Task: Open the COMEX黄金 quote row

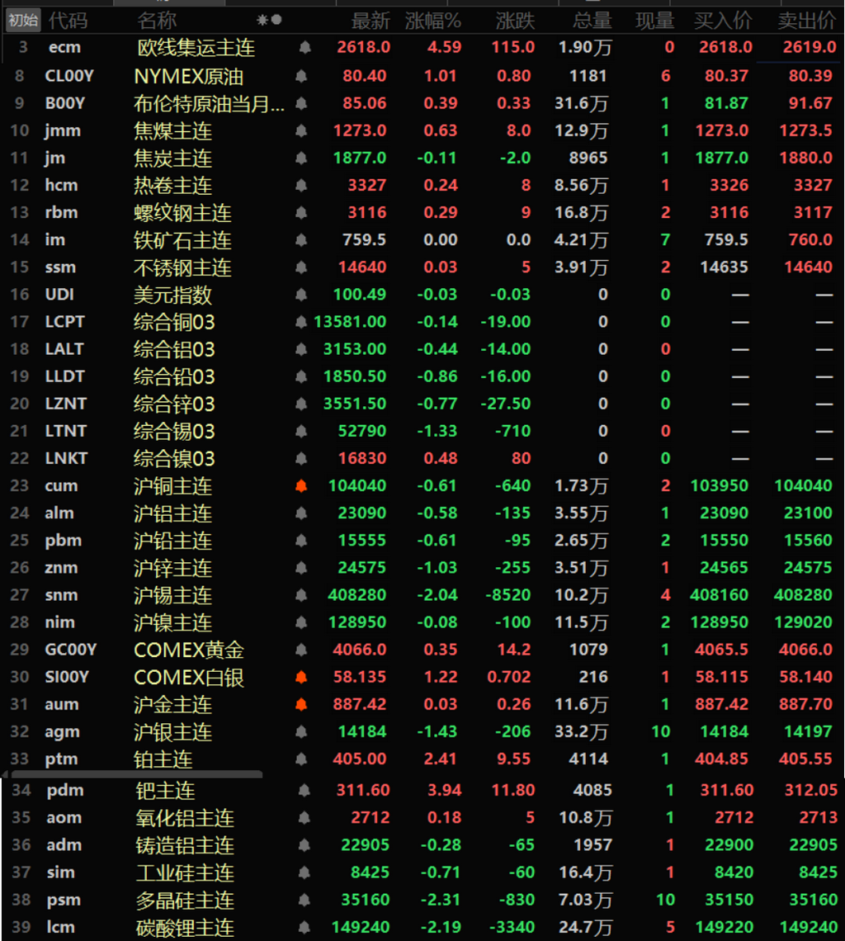Action: [x=422, y=650]
